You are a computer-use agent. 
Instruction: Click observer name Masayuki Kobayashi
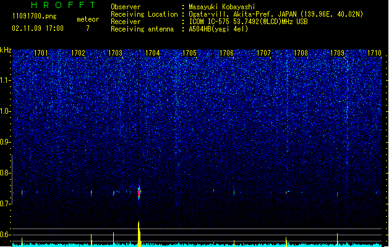[x=222, y=7]
